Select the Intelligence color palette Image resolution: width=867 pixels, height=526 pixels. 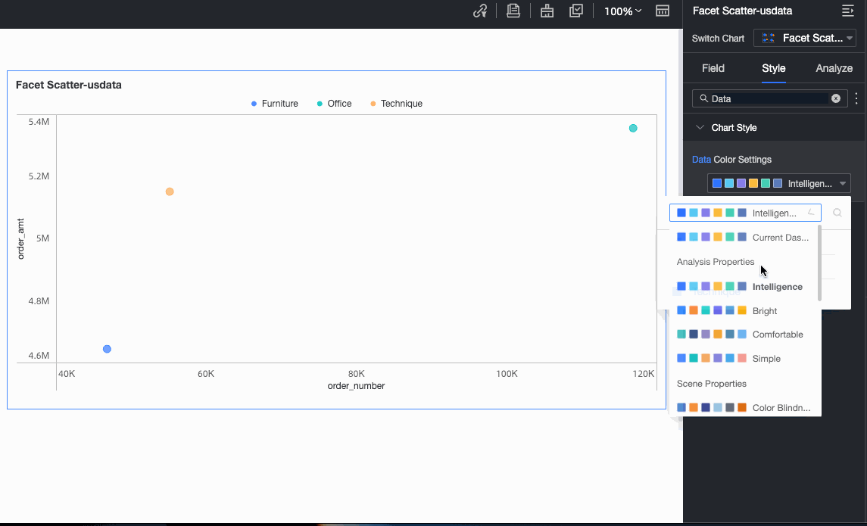(744, 287)
